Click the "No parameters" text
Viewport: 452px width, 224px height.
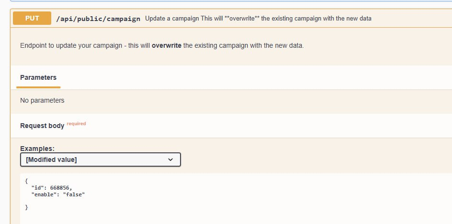pos(42,100)
